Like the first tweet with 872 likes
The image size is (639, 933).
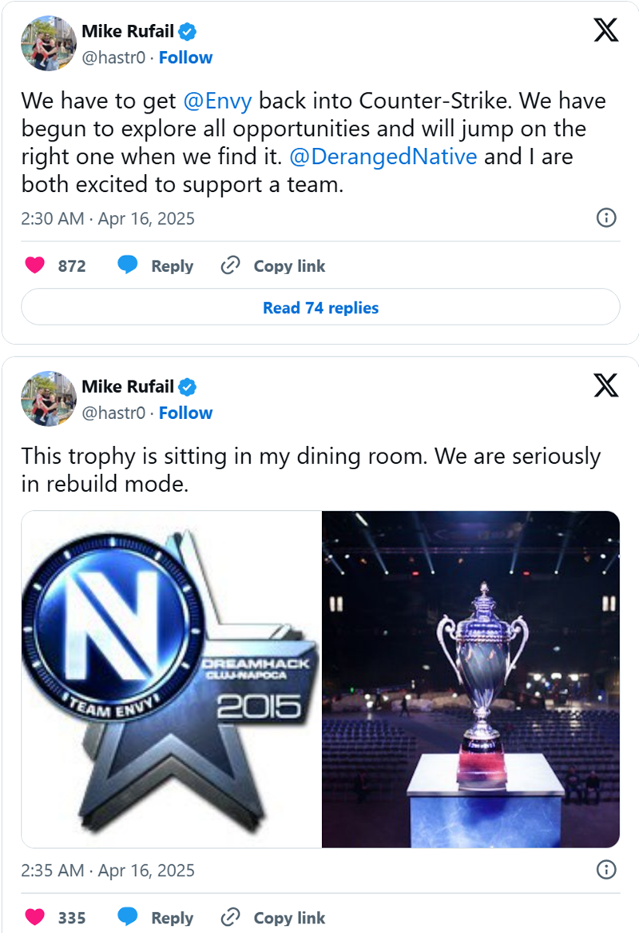point(35,266)
